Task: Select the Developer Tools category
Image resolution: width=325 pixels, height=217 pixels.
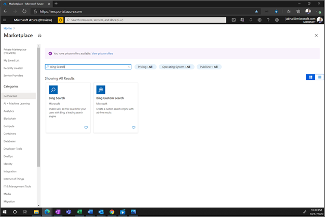Action: [12, 149]
